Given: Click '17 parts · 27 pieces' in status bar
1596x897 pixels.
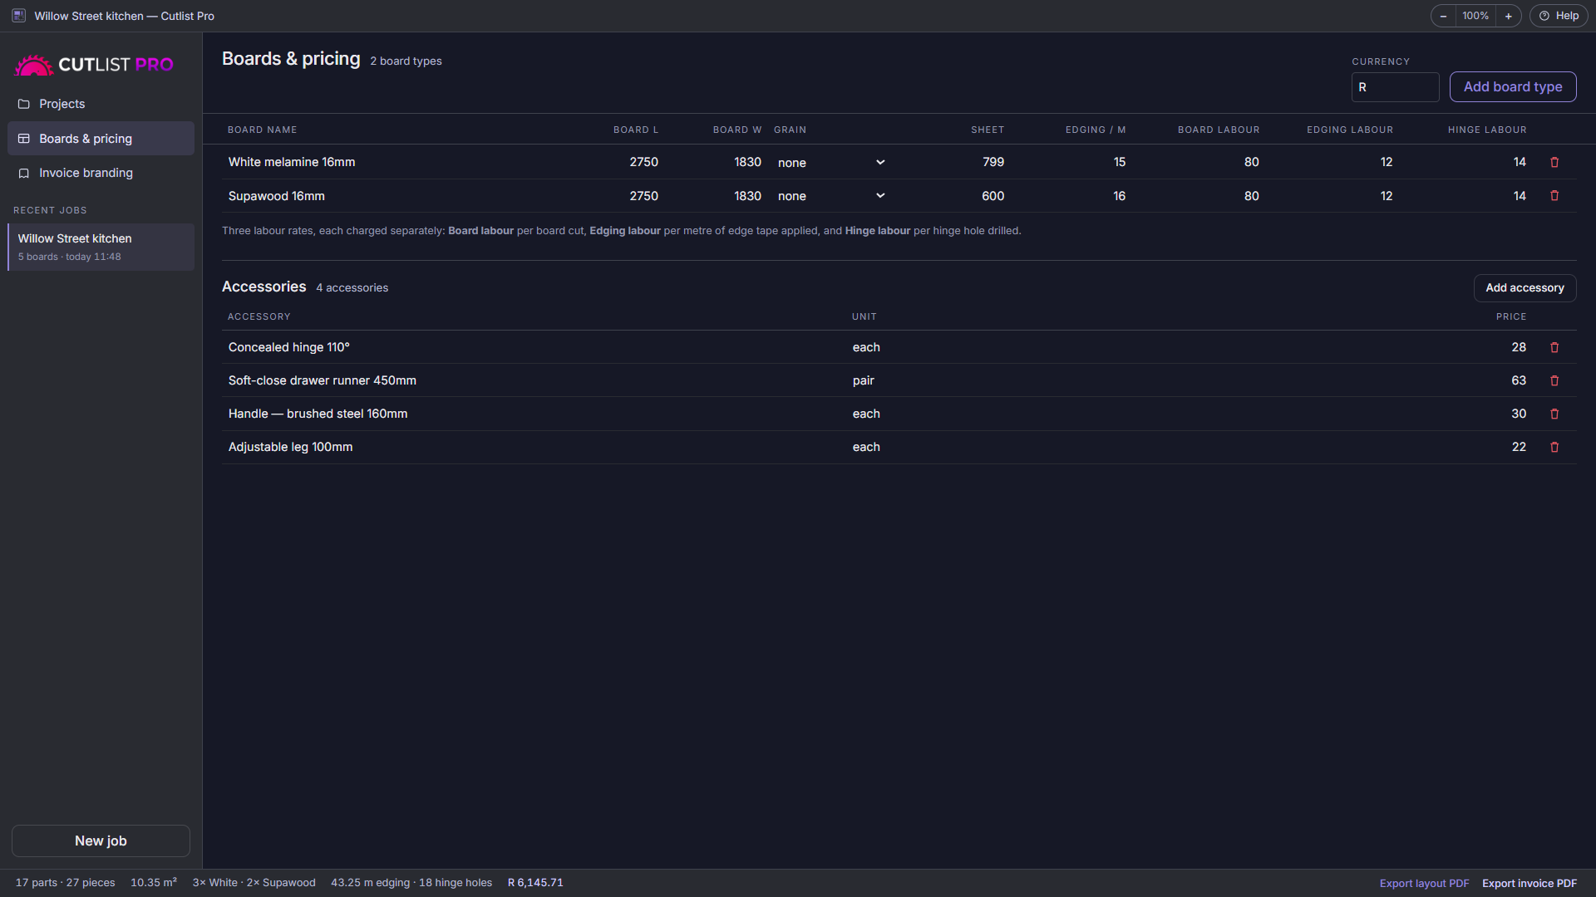Looking at the screenshot, I should (65, 883).
